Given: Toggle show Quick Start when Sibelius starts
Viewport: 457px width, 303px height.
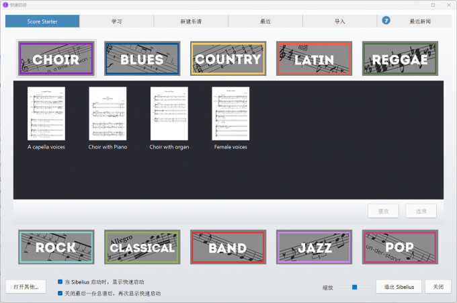Looking at the screenshot, I should [61, 282].
